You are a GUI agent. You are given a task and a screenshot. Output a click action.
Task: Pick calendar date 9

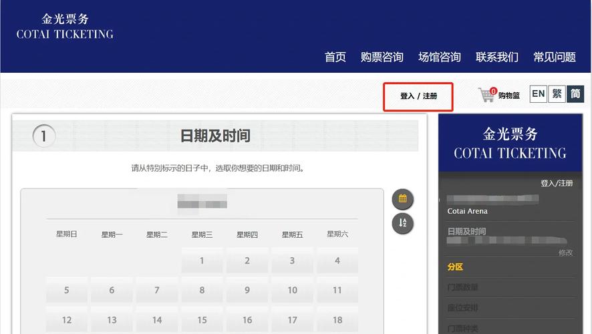pos(247,290)
